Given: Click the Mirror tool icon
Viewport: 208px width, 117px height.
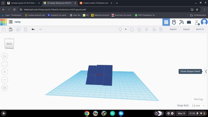Looking at the screenshot, I should [154, 29].
